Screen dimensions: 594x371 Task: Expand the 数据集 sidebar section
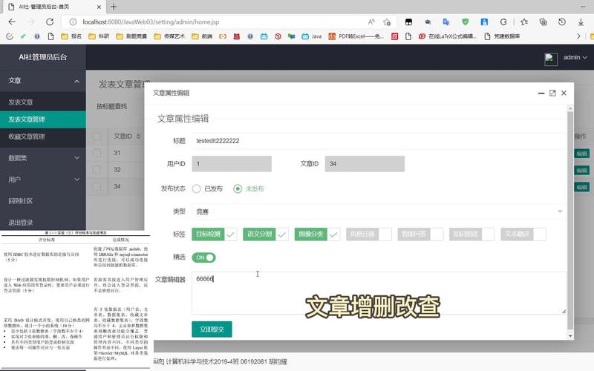click(43, 158)
